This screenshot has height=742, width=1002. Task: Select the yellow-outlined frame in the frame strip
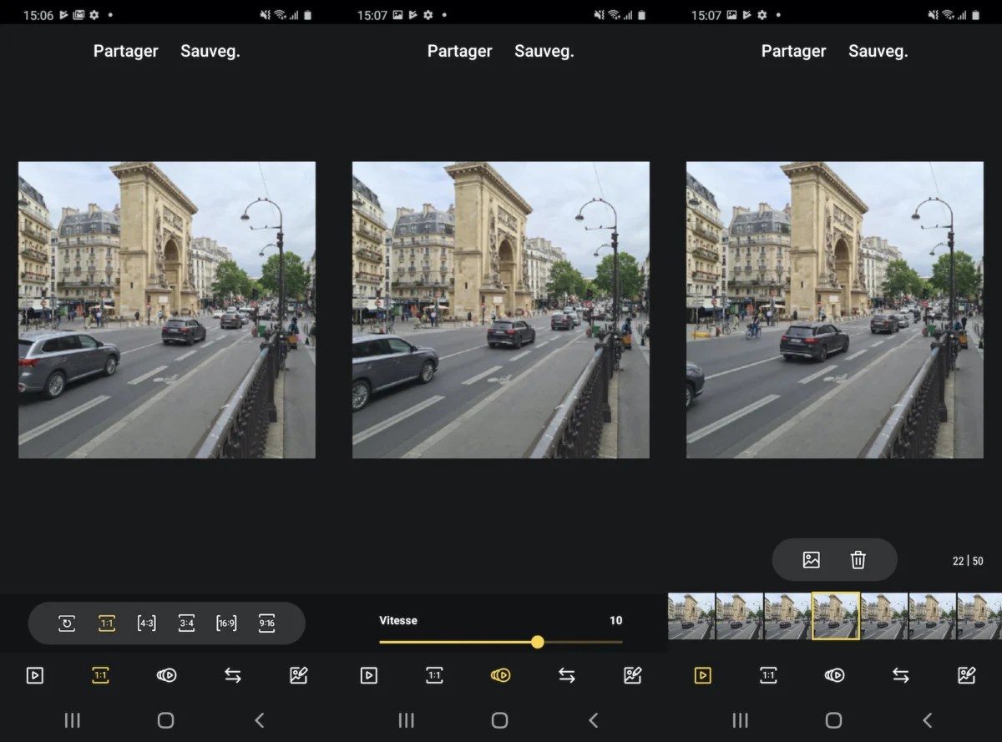pyautogui.click(x=836, y=616)
